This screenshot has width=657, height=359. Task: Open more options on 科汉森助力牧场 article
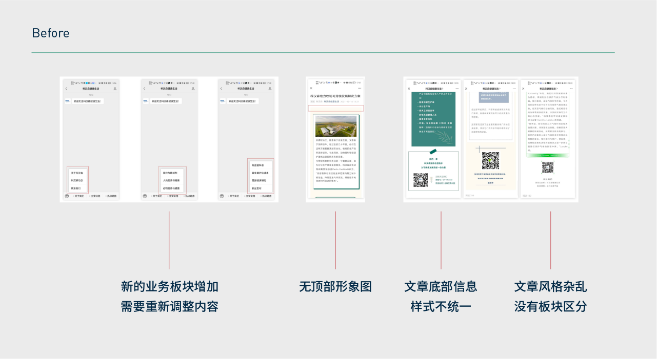point(360,88)
